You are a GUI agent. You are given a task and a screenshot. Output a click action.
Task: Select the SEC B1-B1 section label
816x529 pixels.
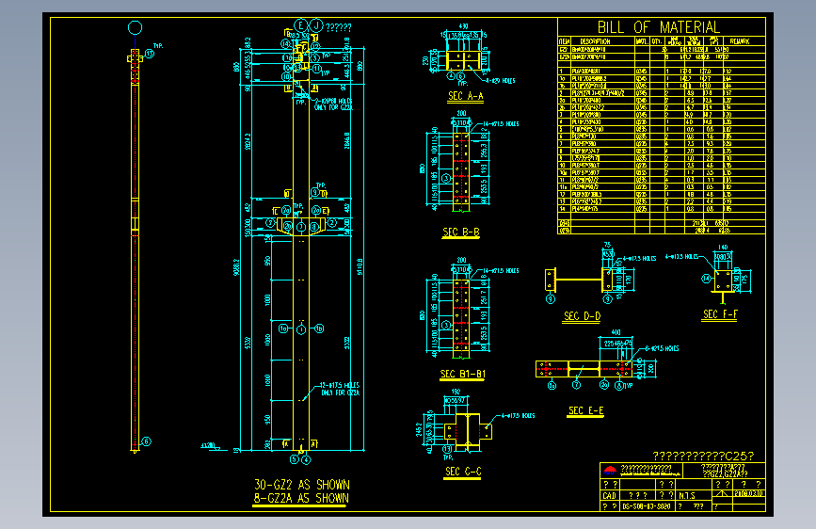463,374
